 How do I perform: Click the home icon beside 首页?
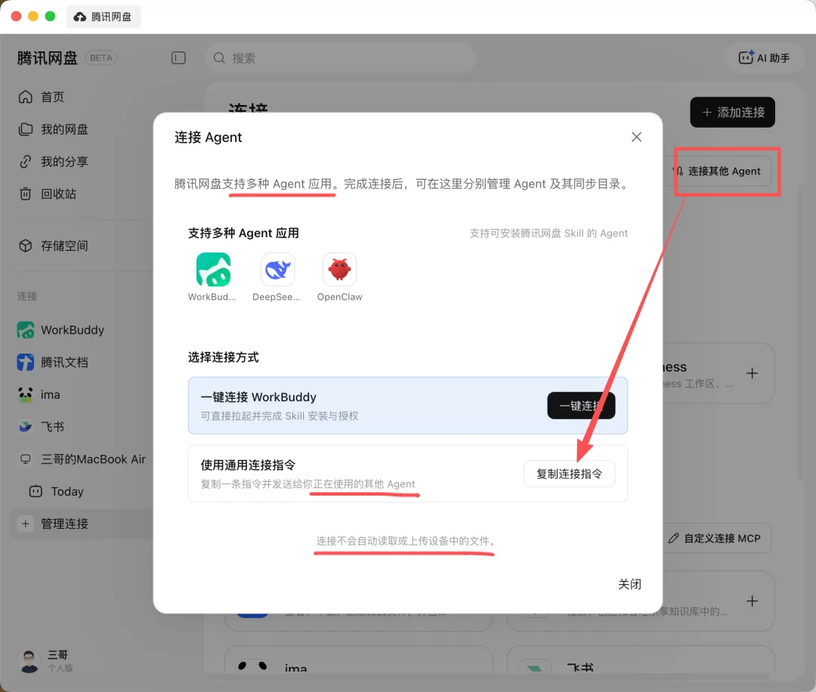[26, 97]
